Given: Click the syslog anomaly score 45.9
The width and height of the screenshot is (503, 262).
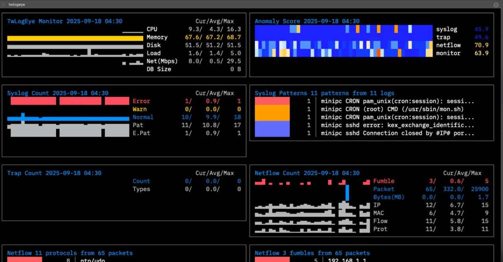Looking at the screenshot, I should [481, 29].
